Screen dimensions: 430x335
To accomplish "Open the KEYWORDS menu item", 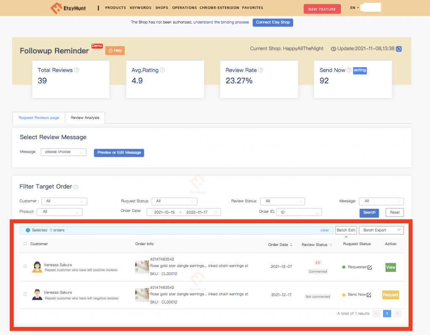I will tap(140, 8).
